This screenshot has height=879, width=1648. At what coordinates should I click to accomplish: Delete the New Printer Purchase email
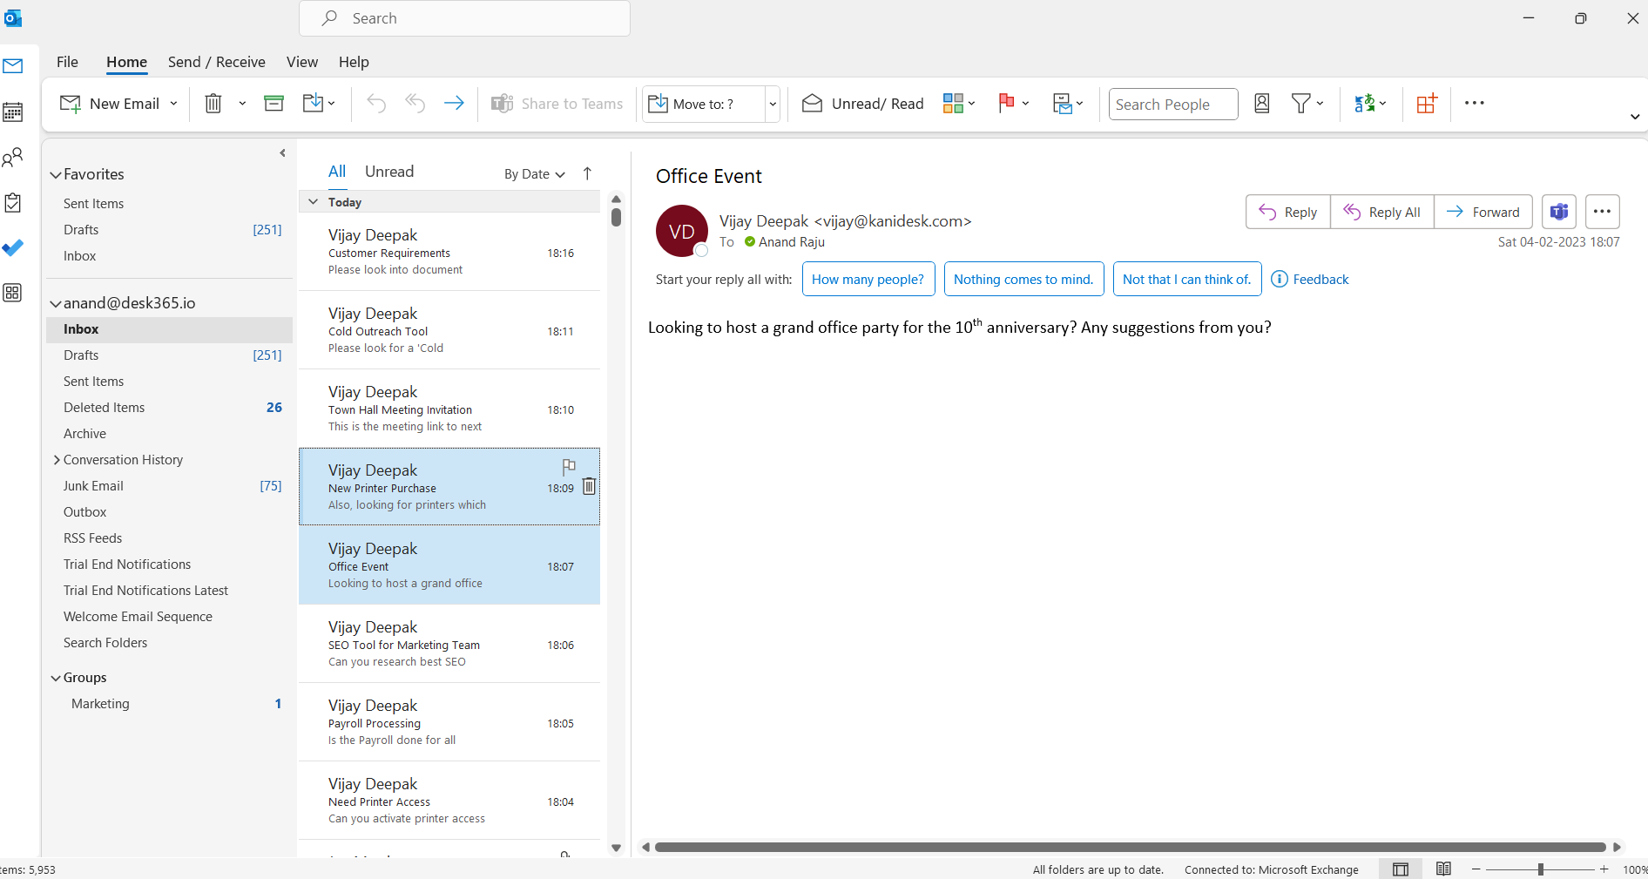589,487
